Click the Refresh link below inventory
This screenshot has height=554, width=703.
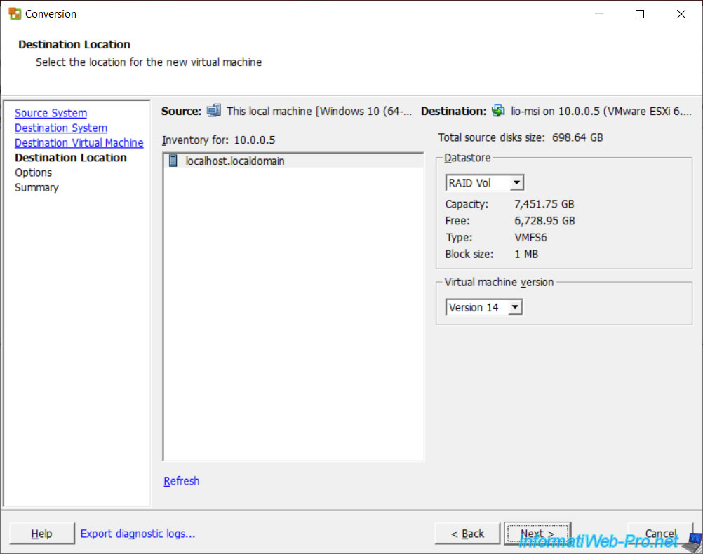click(x=182, y=481)
